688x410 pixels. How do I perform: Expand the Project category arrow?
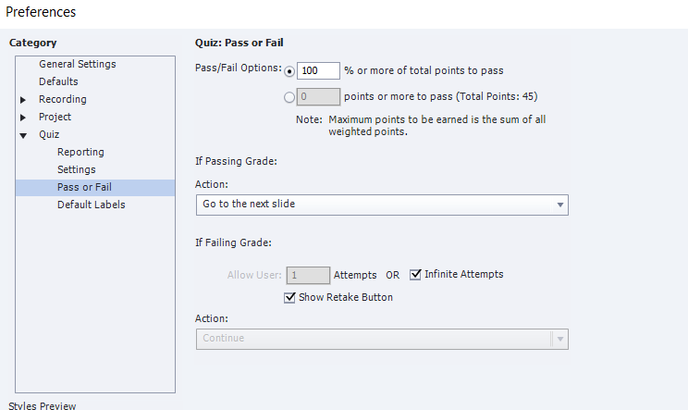pyautogui.click(x=23, y=118)
